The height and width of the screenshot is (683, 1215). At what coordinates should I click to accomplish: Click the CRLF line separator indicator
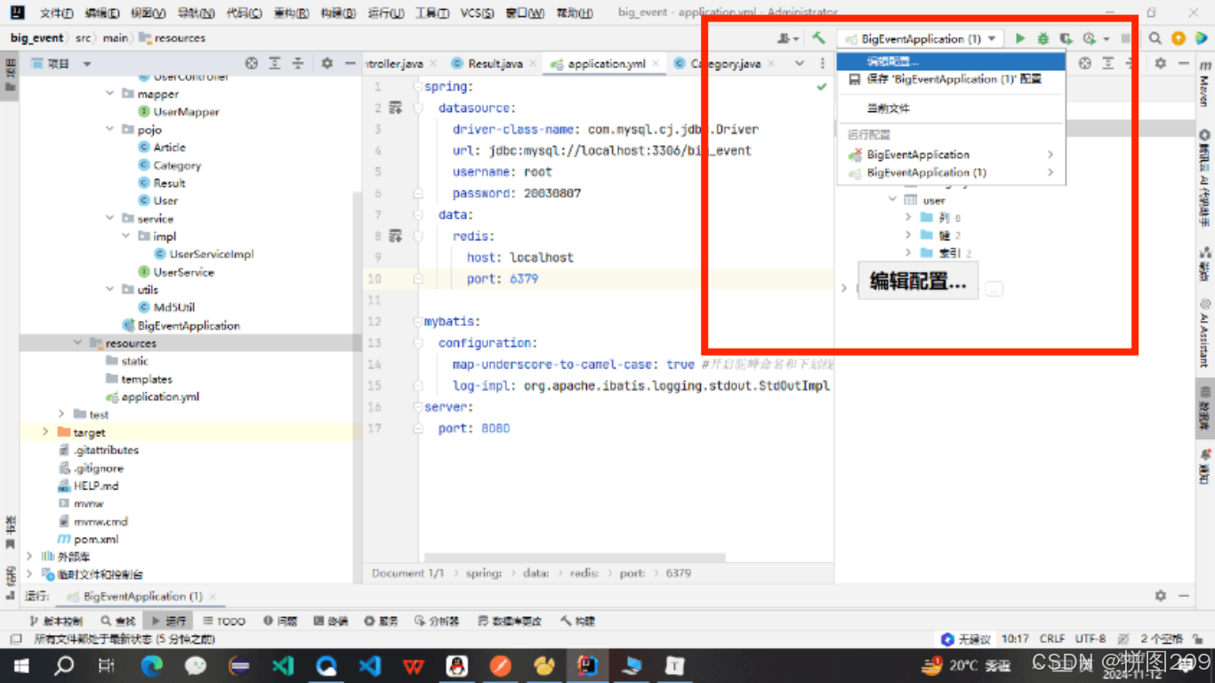[1052, 638]
